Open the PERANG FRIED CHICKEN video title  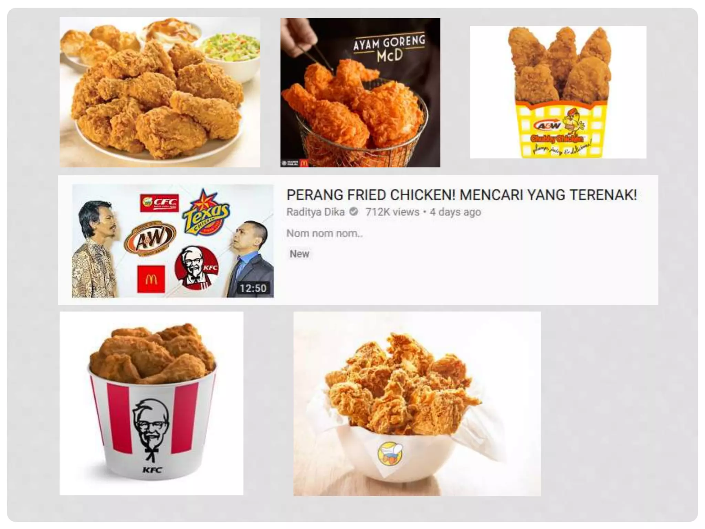462,195
